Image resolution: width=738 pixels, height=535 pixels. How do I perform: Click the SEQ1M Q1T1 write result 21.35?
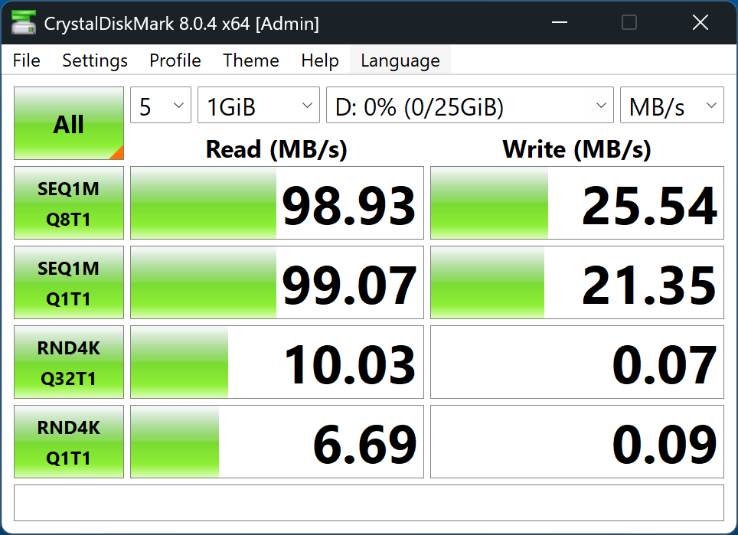coord(577,282)
